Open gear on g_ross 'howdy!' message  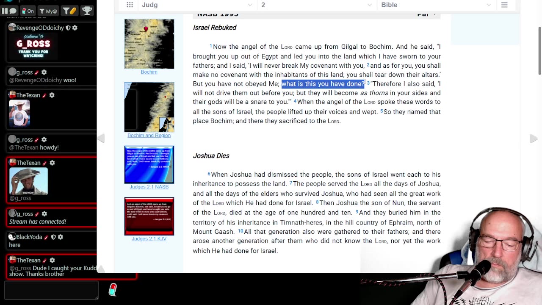click(x=44, y=140)
